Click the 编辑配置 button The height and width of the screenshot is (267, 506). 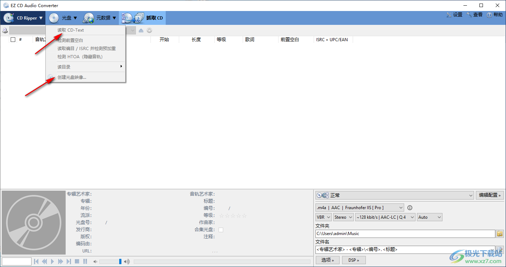pos(490,195)
